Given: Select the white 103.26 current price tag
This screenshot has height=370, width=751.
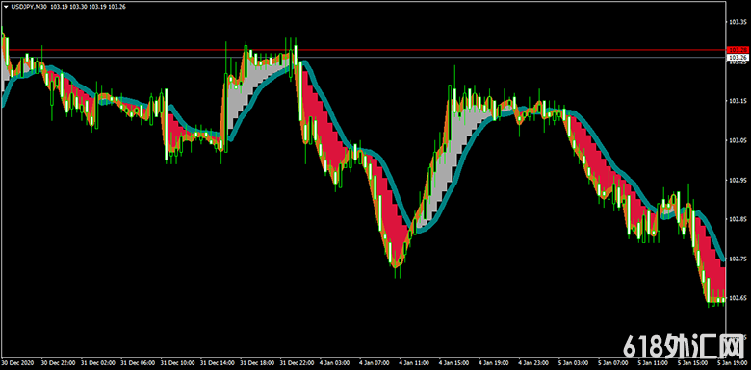Looking at the screenshot, I should (738, 58).
